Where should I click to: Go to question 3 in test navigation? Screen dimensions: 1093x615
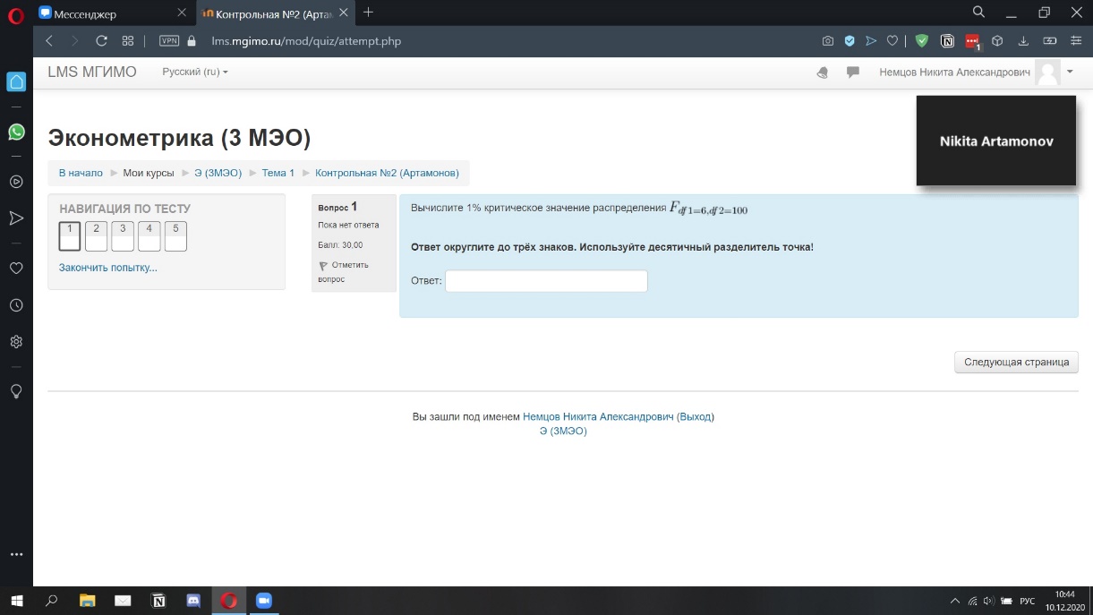(123, 236)
